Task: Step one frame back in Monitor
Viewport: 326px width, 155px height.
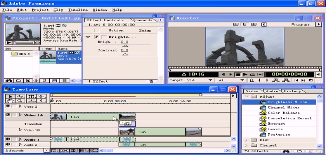Action: click(223, 74)
